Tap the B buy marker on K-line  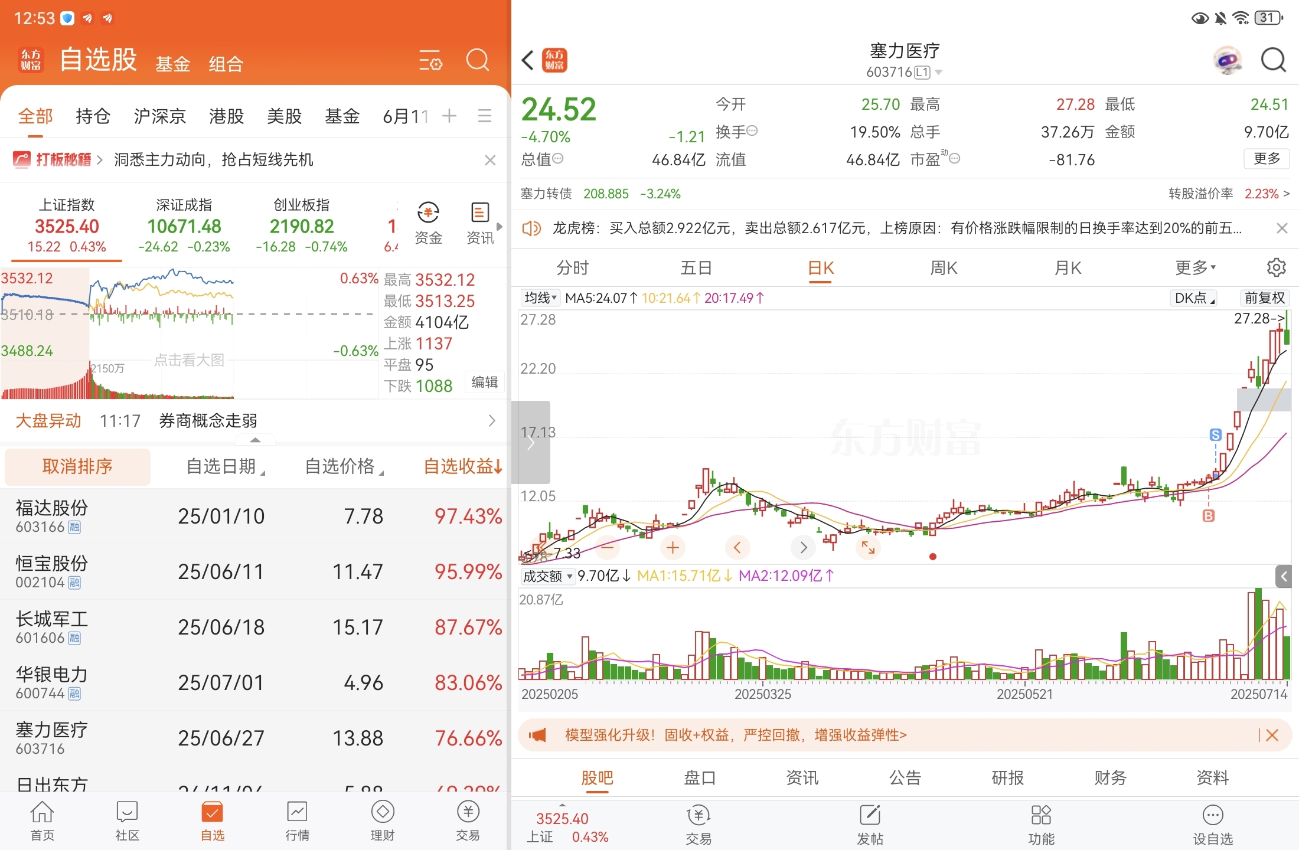click(1209, 516)
